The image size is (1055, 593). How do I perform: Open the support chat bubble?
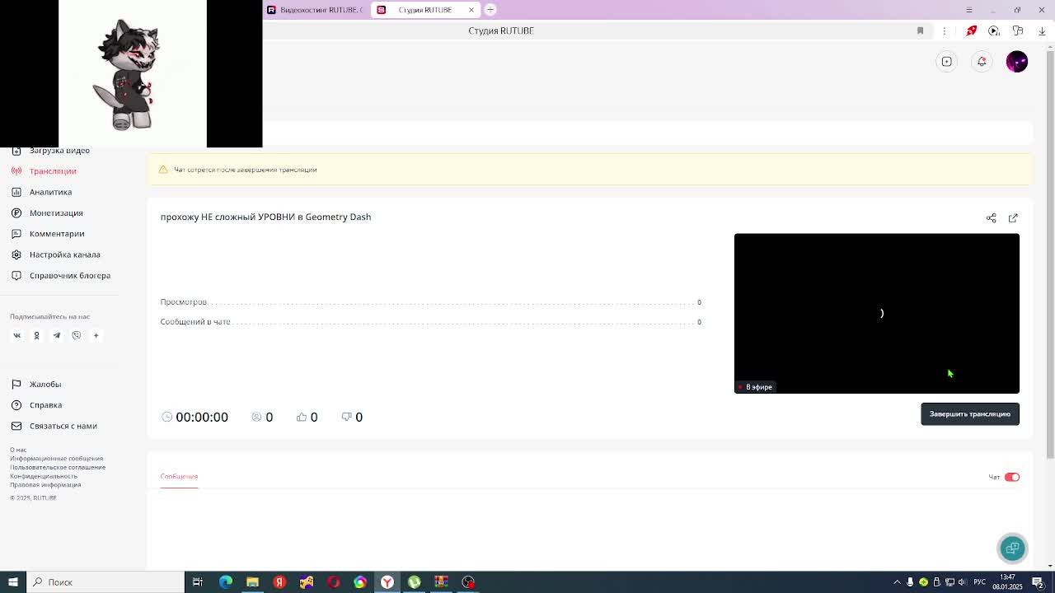coord(1013,548)
